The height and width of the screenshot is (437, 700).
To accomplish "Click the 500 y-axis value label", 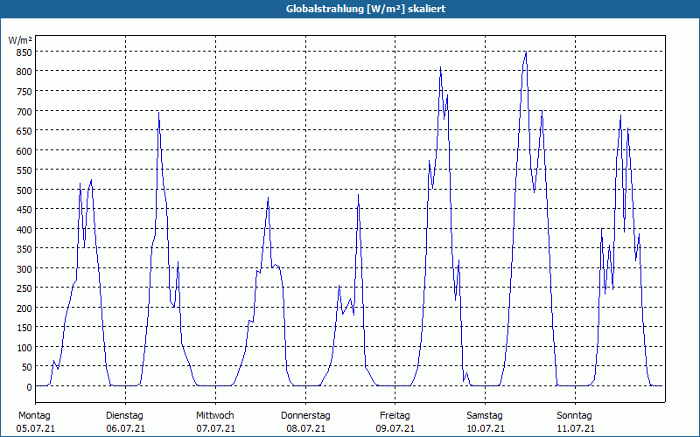I will pyautogui.click(x=24, y=190).
